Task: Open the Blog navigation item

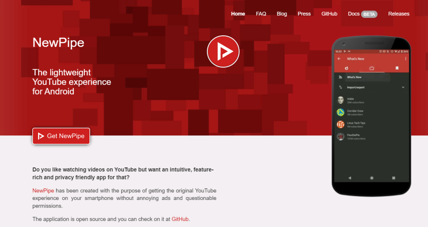Action: pyautogui.click(x=282, y=14)
